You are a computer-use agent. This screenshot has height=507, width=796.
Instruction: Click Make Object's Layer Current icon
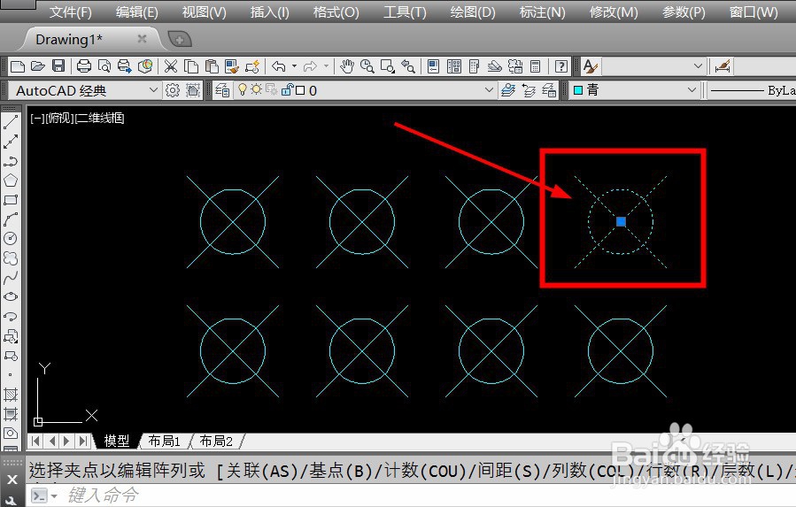507,90
